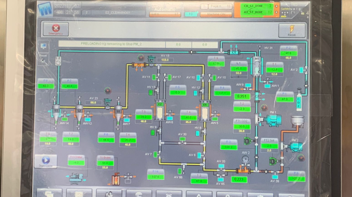Click the blue manufacturer logo

[x=45, y=9]
